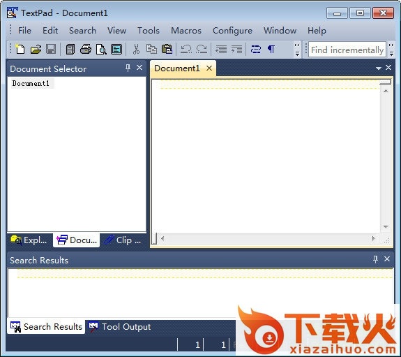Open the Search menu
The width and height of the screenshot is (401, 357).
tap(82, 31)
